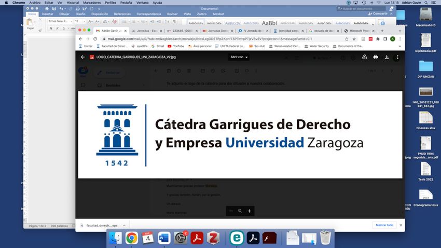Click the Chrome address bar URL
This screenshot has width=441, height=248.
coord(208,39)
